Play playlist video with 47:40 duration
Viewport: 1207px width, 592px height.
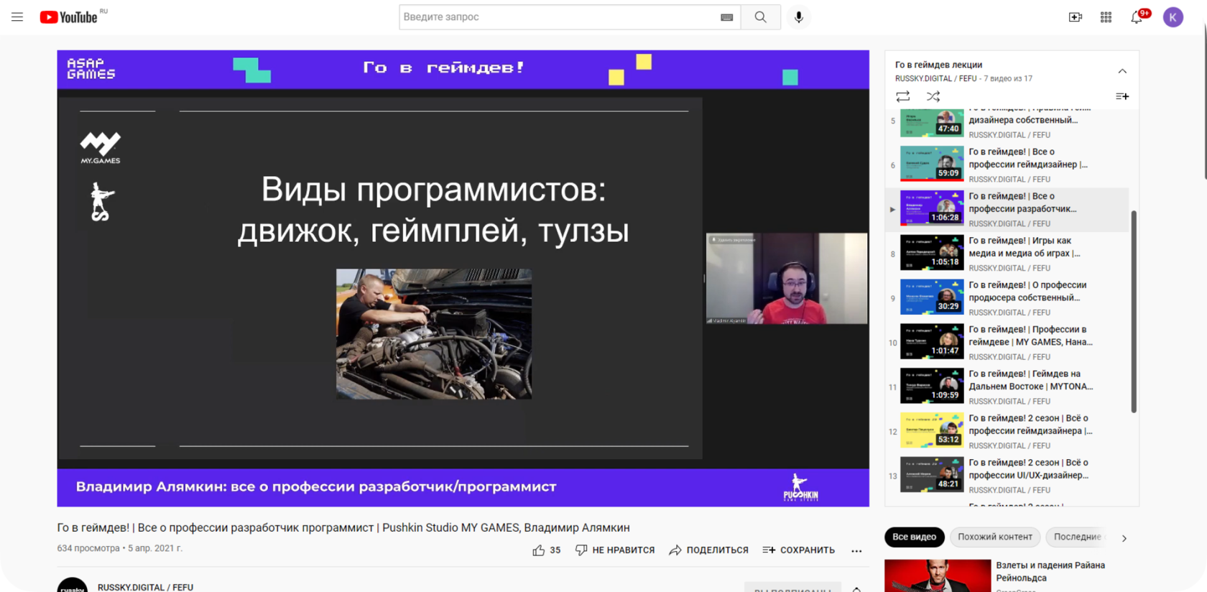click(932, 123)
